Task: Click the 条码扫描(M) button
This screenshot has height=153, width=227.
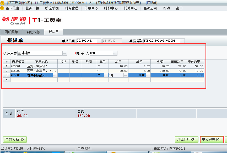Action: (x=15, y=140)
